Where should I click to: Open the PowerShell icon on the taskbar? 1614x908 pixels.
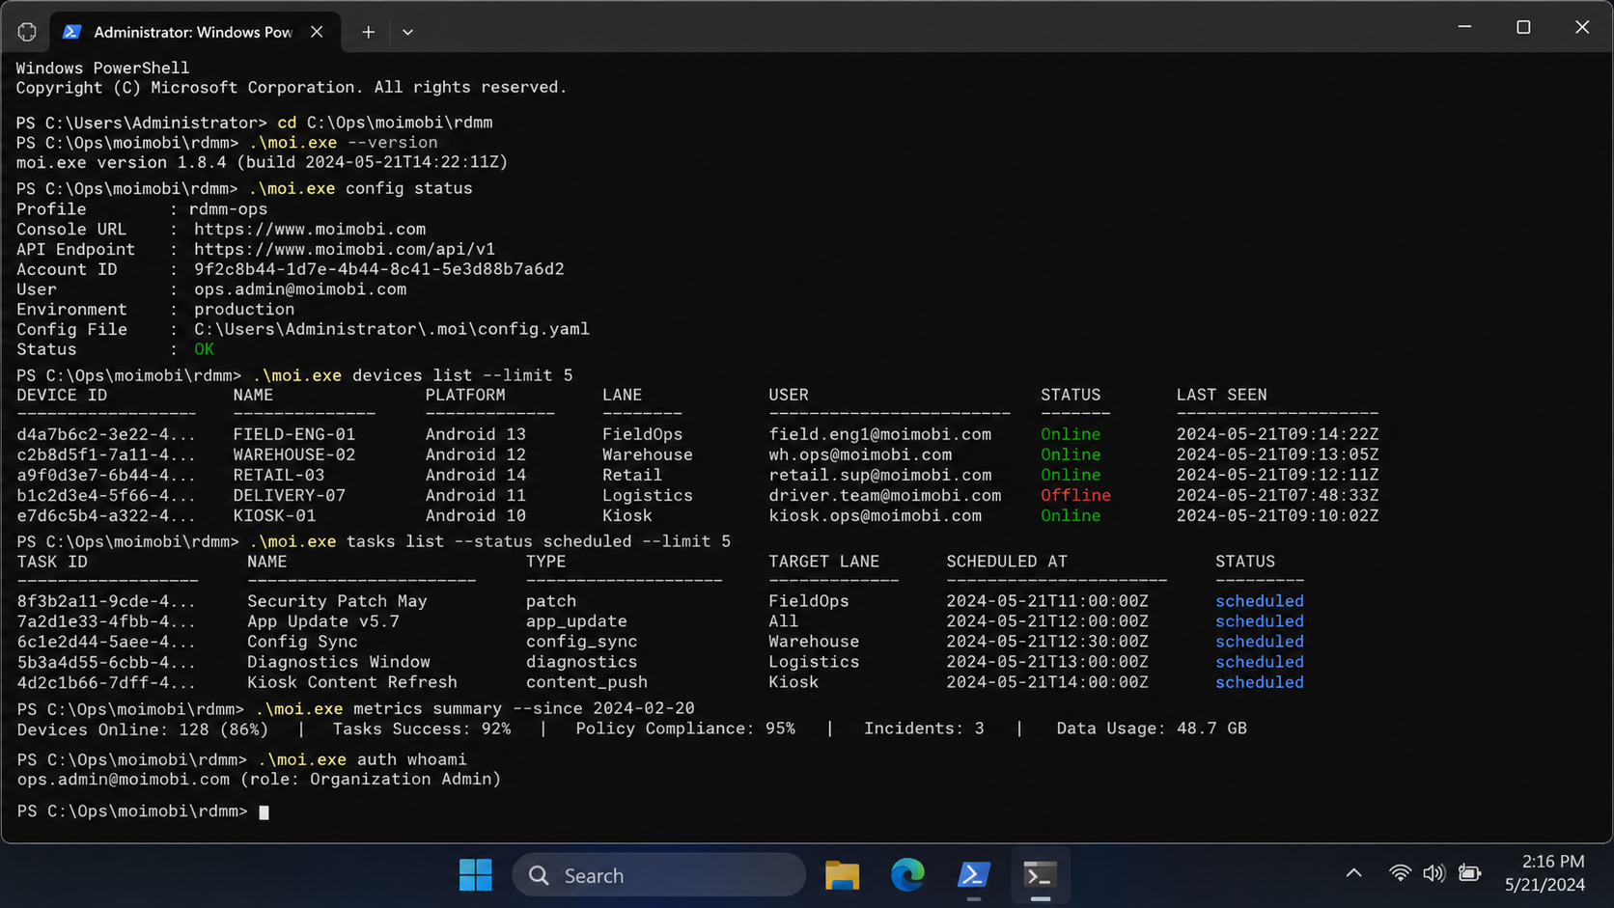pos(973,875)
